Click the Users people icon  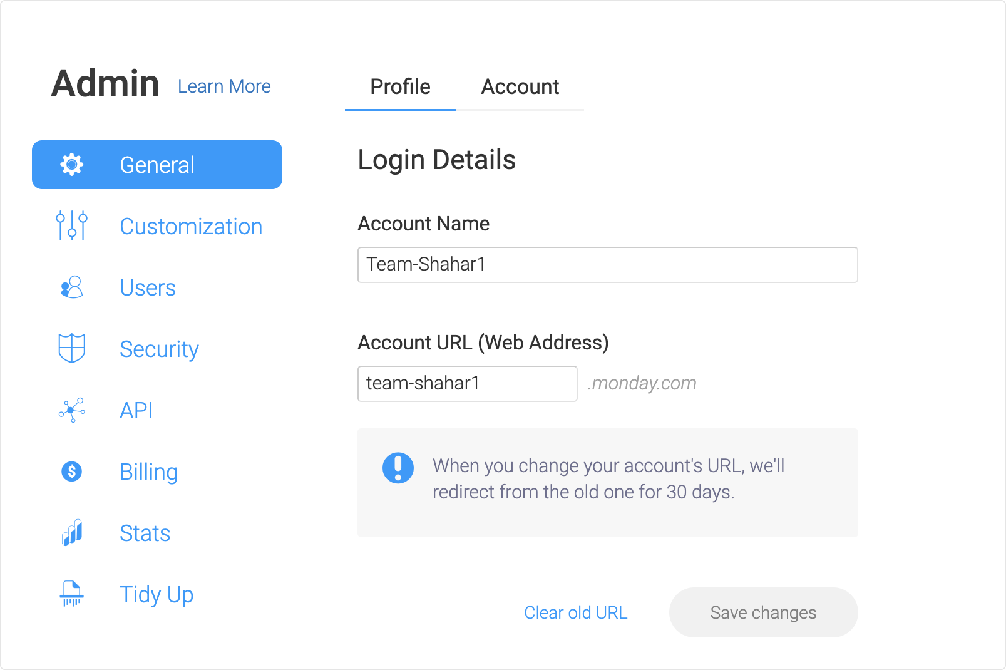72,287
